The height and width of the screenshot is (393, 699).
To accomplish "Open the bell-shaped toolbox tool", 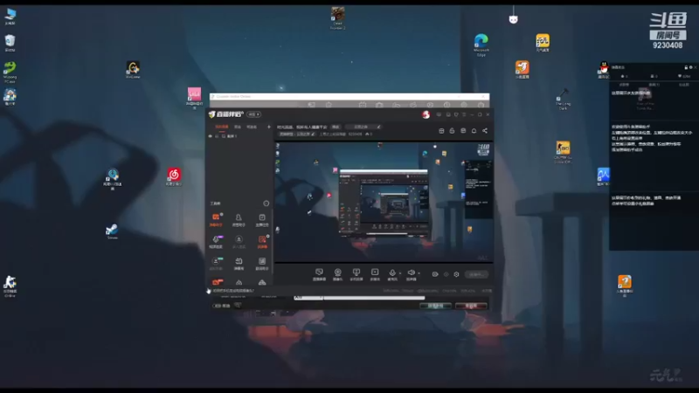I will (x=239, y=220).
